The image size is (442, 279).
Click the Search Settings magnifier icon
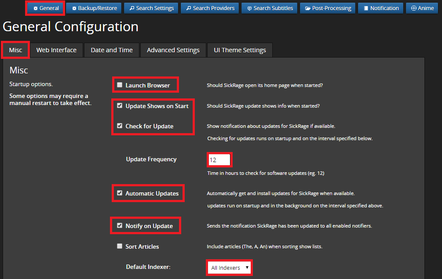click(132, 8)
